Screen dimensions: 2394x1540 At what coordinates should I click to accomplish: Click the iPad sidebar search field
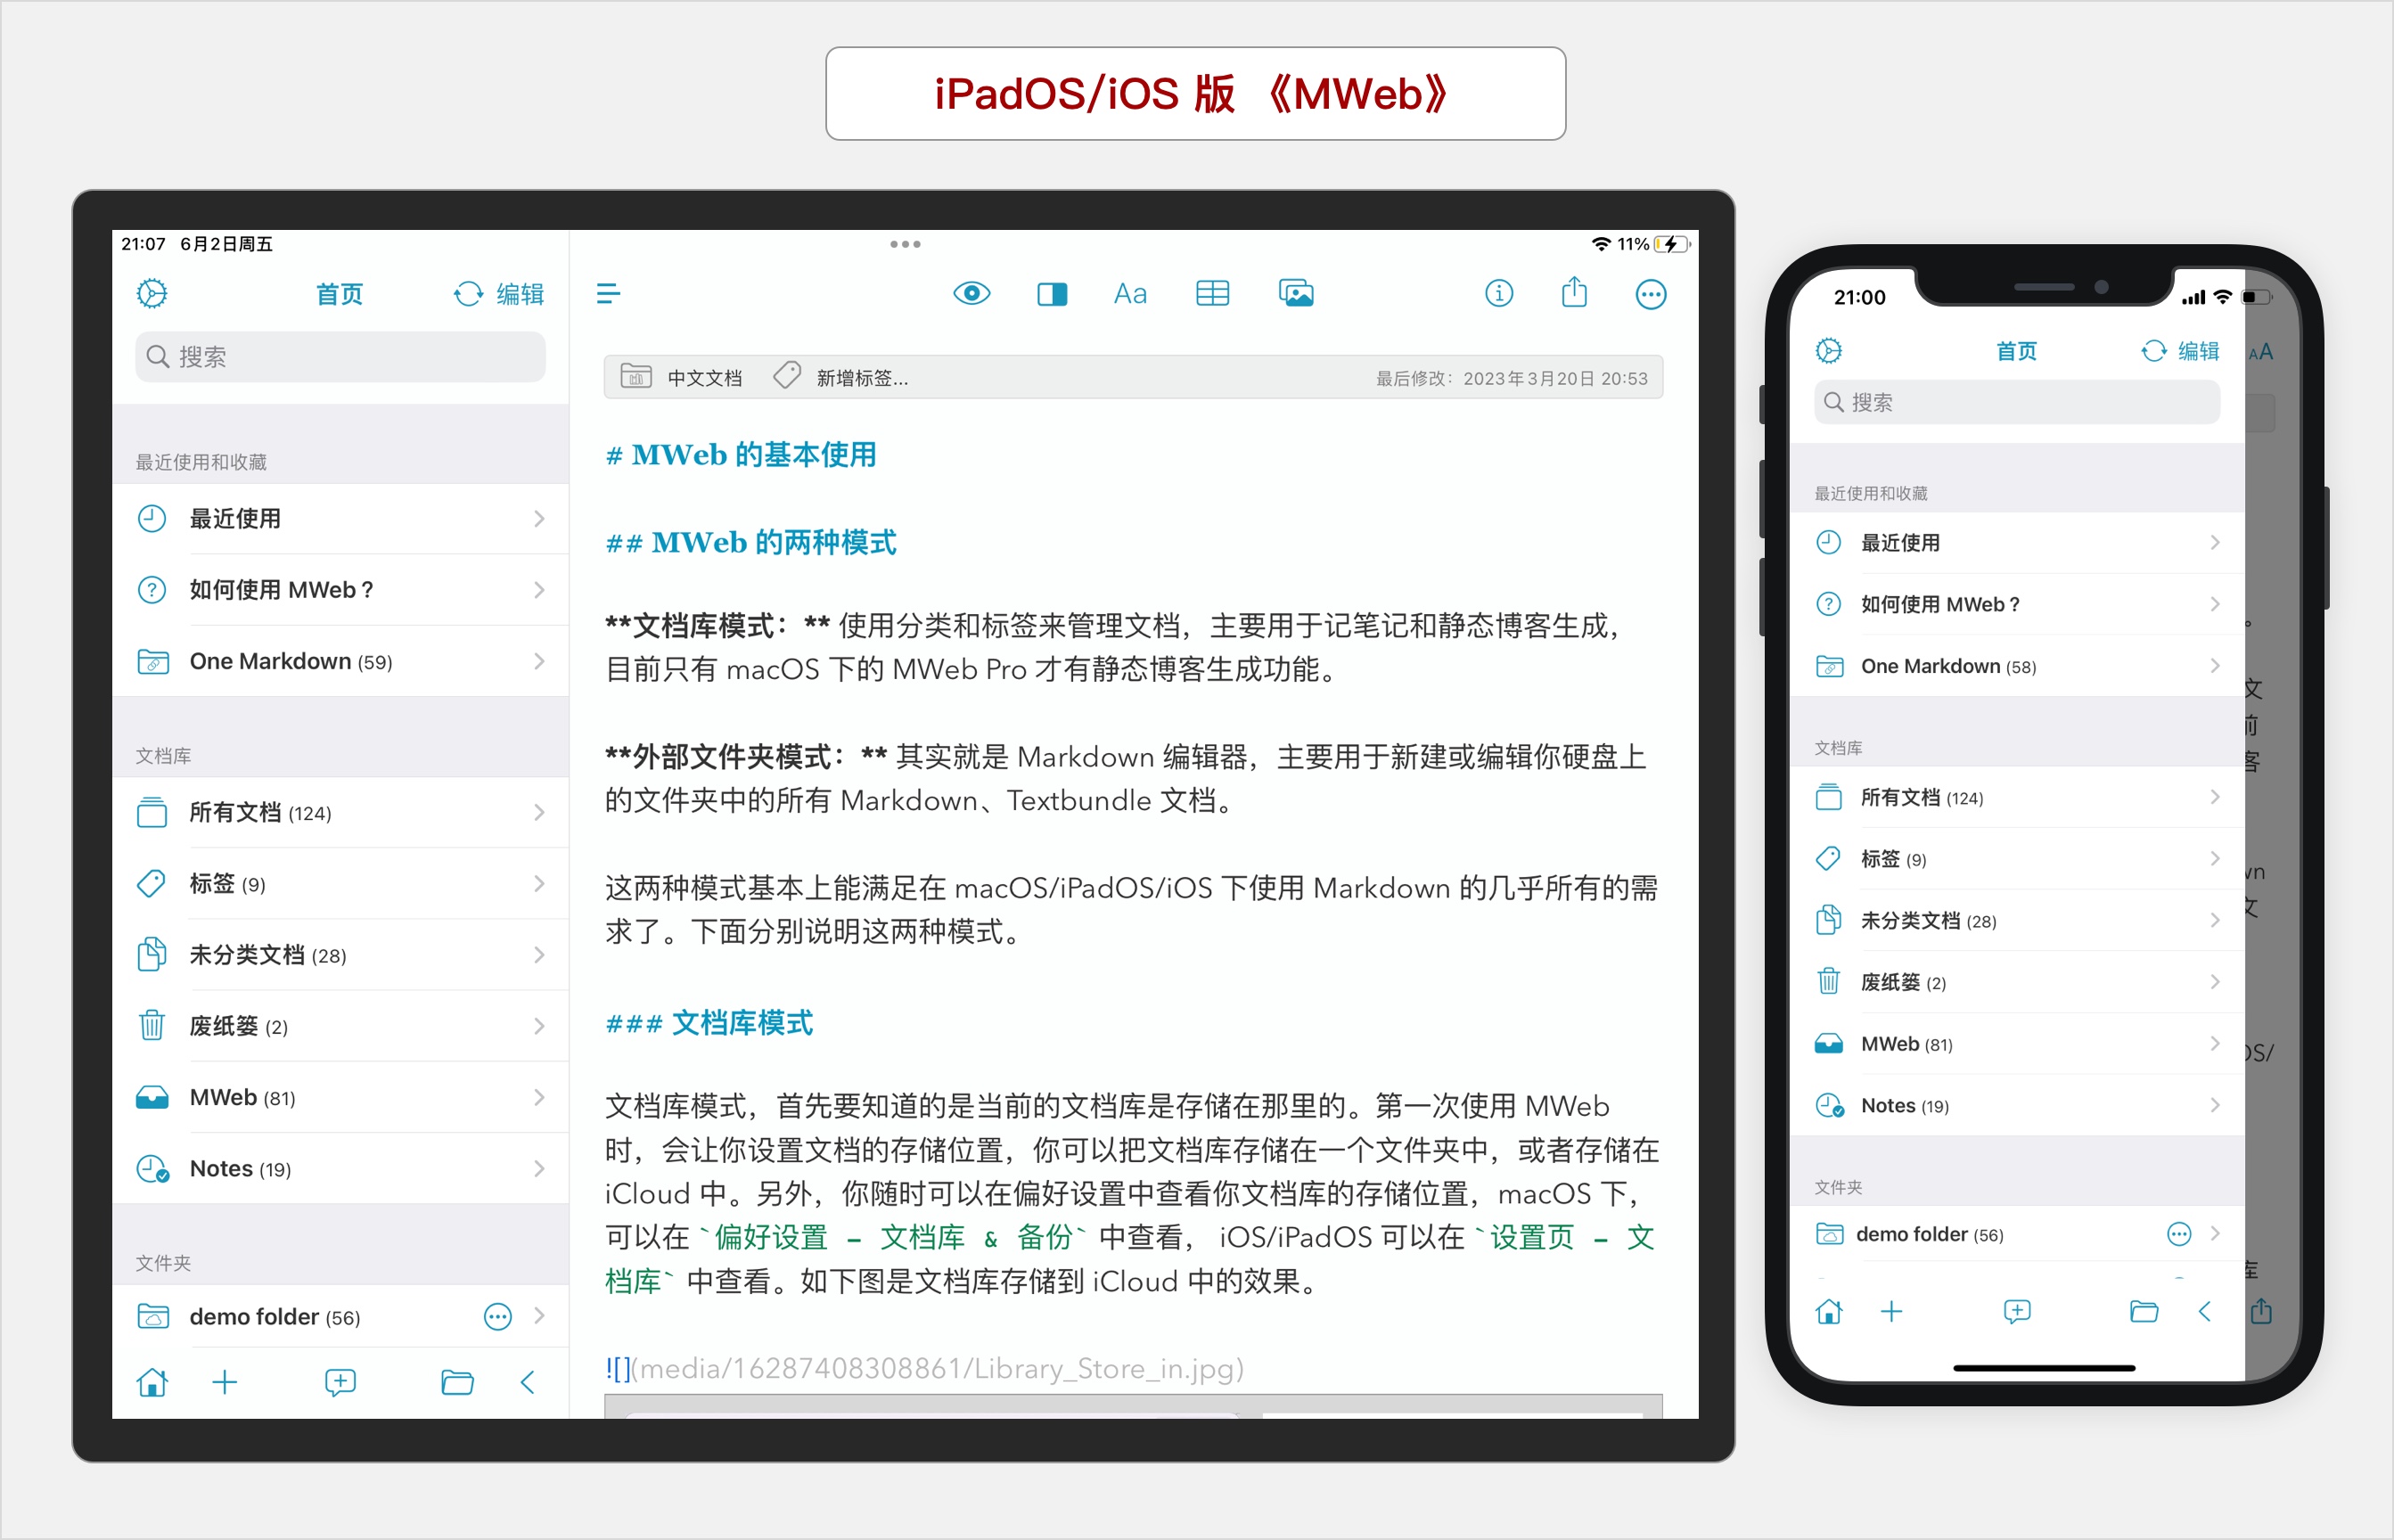coord(340,356)
